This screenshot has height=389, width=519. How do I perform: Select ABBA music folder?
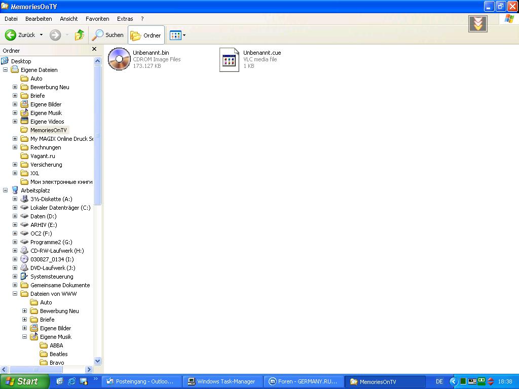[x=56, y=345]
